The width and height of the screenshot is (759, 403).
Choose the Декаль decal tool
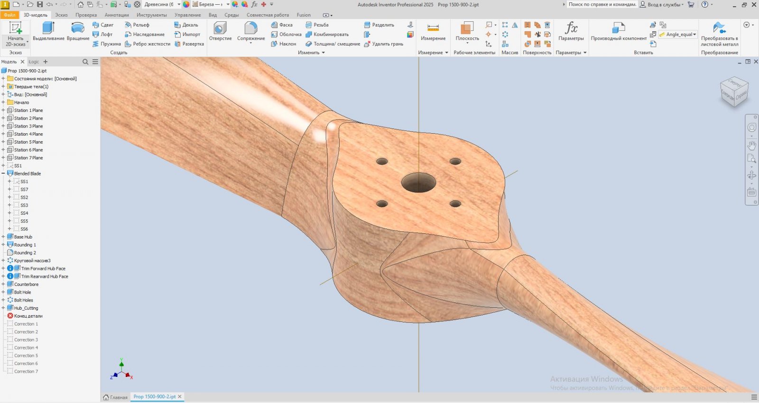coord(186,25)
